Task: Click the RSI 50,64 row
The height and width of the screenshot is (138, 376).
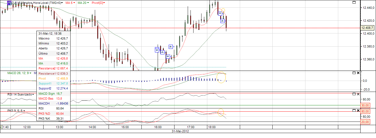Action: [53, 108]
